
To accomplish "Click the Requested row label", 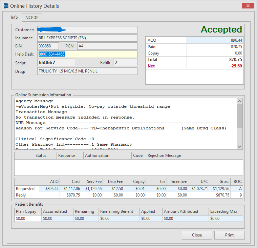I will (x=27, y=189).
